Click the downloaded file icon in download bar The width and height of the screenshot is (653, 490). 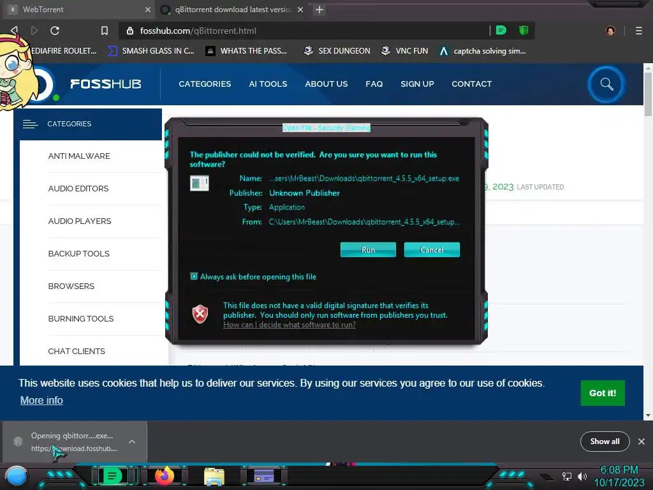[17, 442]
